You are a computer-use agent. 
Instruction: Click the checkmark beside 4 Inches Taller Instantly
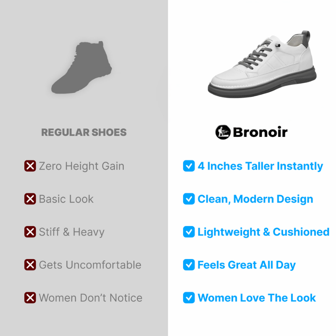(189, 166)
